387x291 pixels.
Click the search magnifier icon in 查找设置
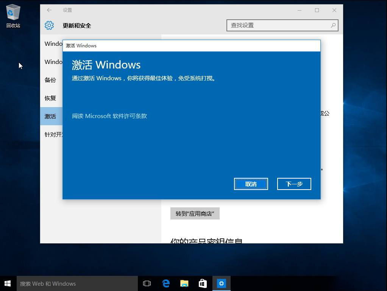333,25
